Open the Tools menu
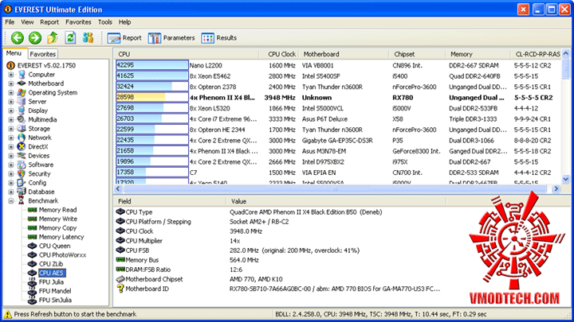574x322 pixels. (105, 22)
